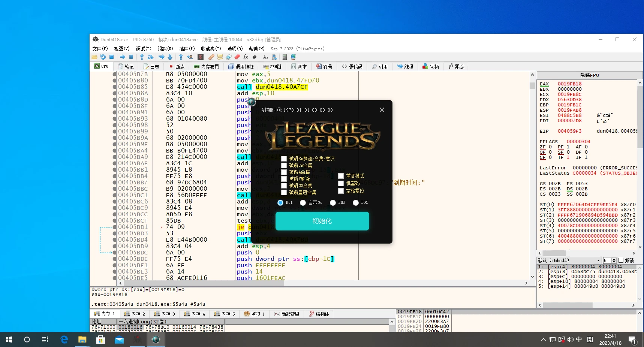Image resolution: width=644 pixels, height=347 pixels.
Task: Click the run to user code icon
Action: [x=189, y=57]
